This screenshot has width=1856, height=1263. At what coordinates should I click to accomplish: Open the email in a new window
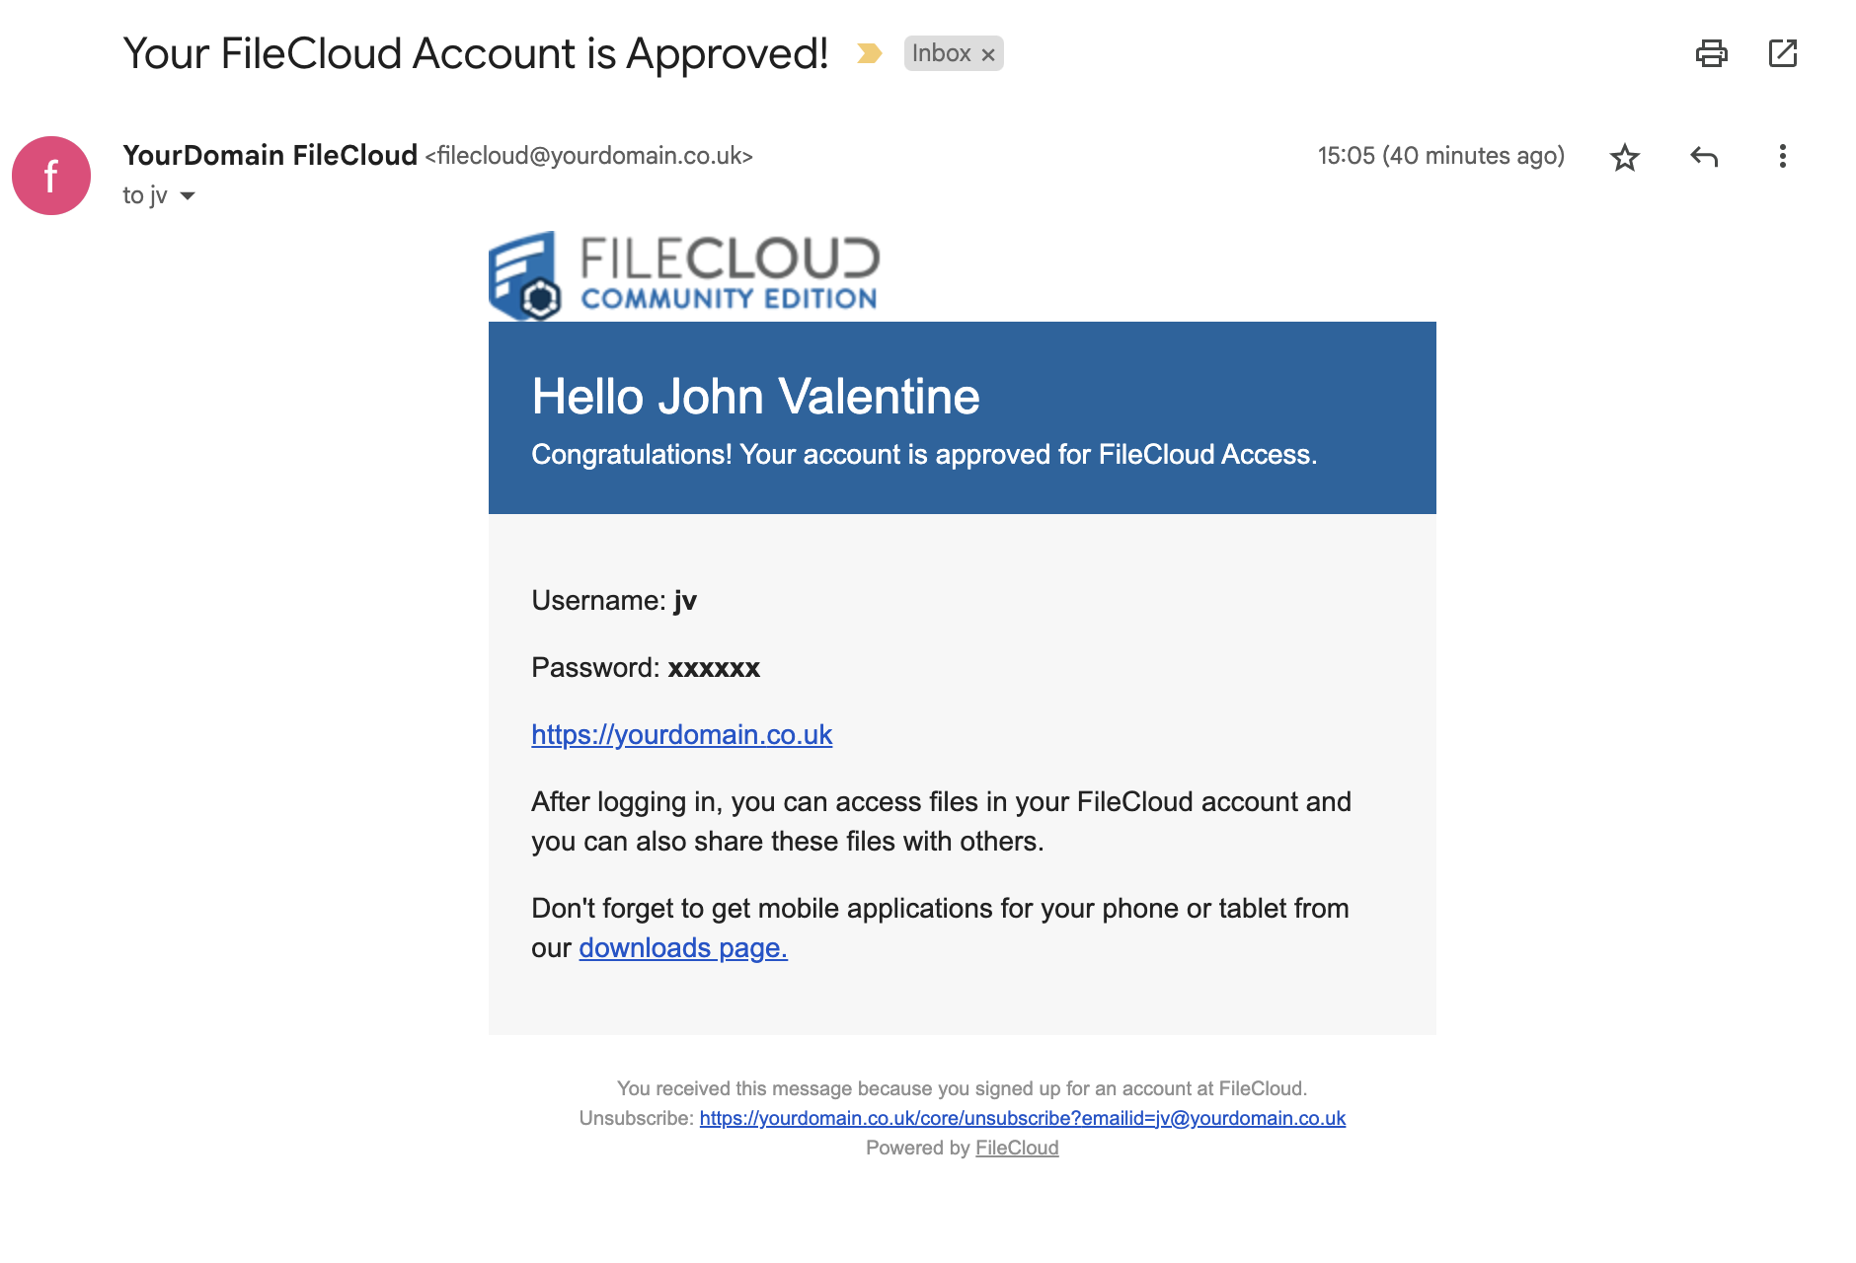coord(1784,54)
